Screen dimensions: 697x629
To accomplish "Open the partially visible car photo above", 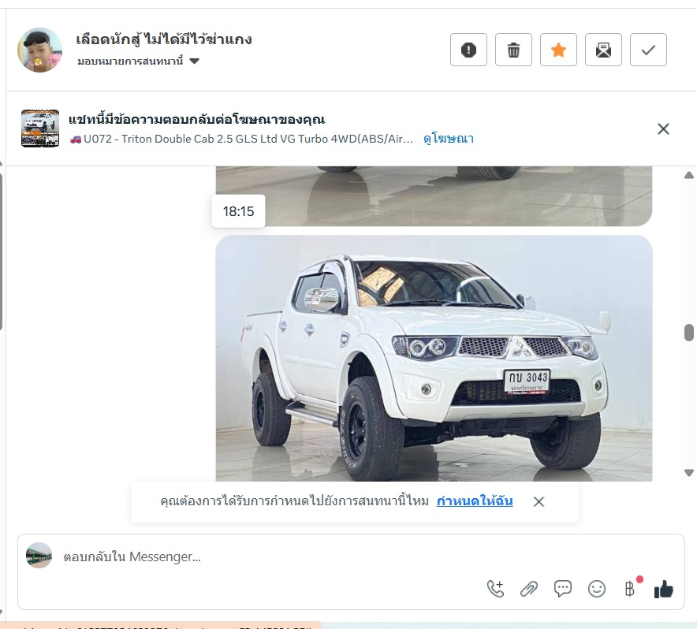I will [x=434, y=196].
